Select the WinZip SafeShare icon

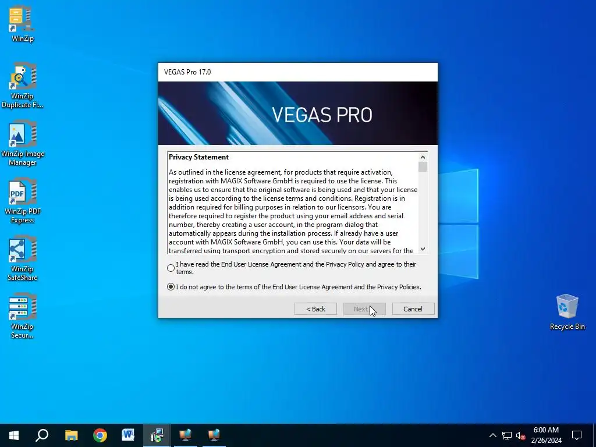pos(22,259)
